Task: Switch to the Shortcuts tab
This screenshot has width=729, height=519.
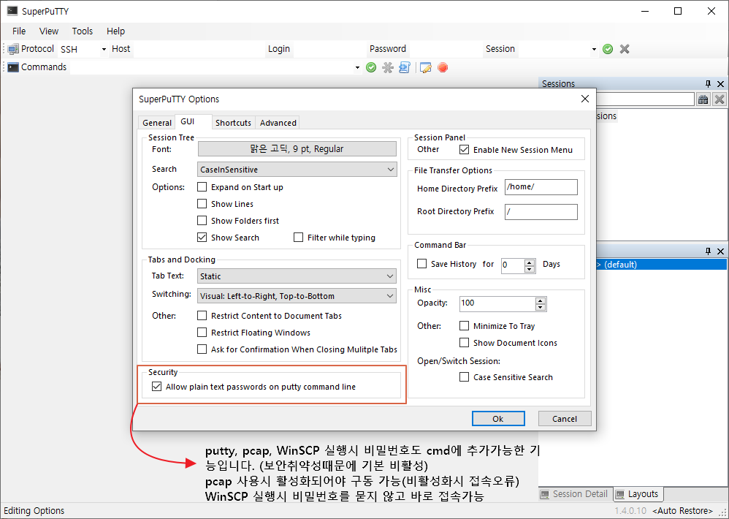Action: (234, 123)
